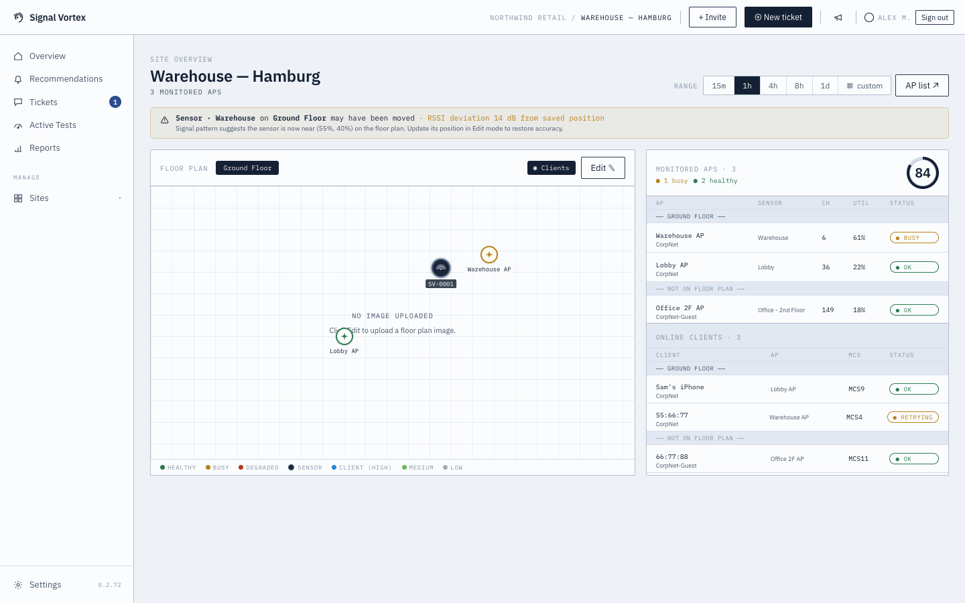The height and width of the screenshot is (603, 965).
Task: Open Active Tests page
Action: (67, 125)
